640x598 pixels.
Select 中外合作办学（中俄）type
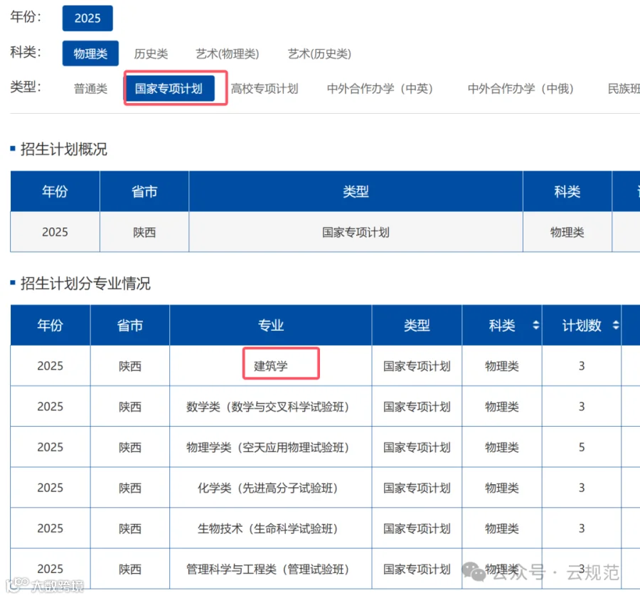pyautogui.click(x=520, y=88)
